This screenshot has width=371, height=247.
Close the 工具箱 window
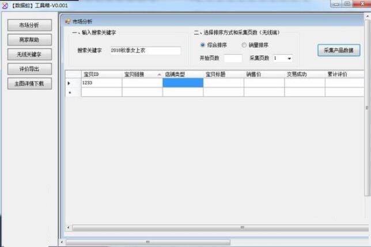tap(362, 3)
